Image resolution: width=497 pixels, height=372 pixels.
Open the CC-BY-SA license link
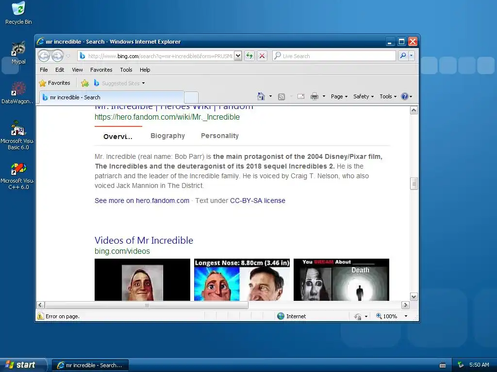point(258,201)
